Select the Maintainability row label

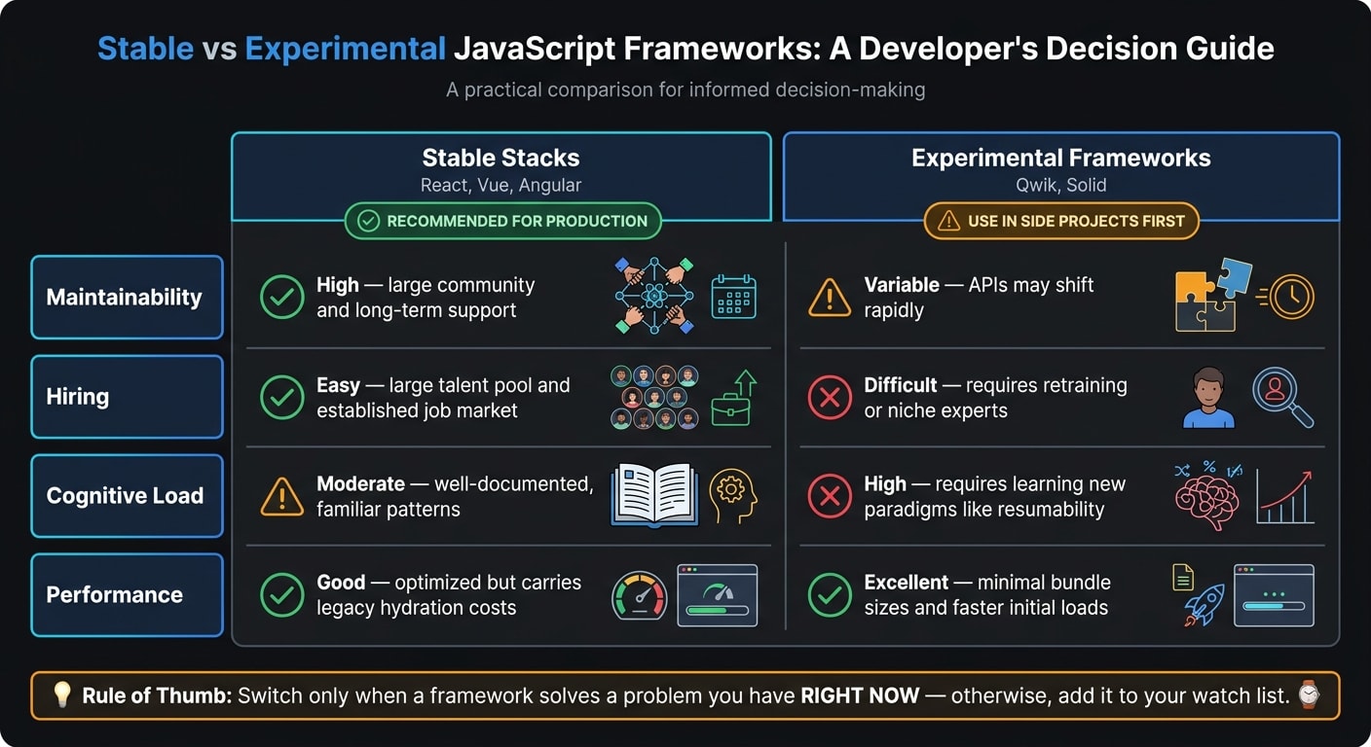[x=128, y=297]
